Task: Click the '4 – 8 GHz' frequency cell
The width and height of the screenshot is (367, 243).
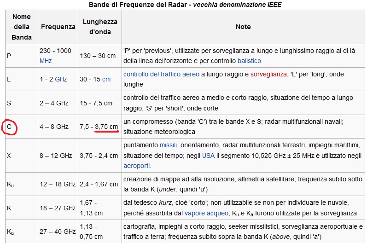Action: pyautogui.click(x=58, y=127)
